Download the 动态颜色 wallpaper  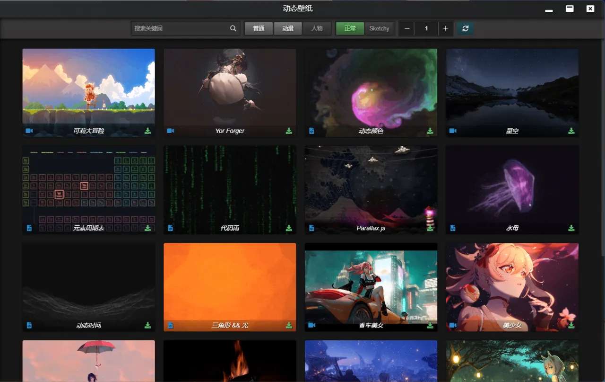430,131
